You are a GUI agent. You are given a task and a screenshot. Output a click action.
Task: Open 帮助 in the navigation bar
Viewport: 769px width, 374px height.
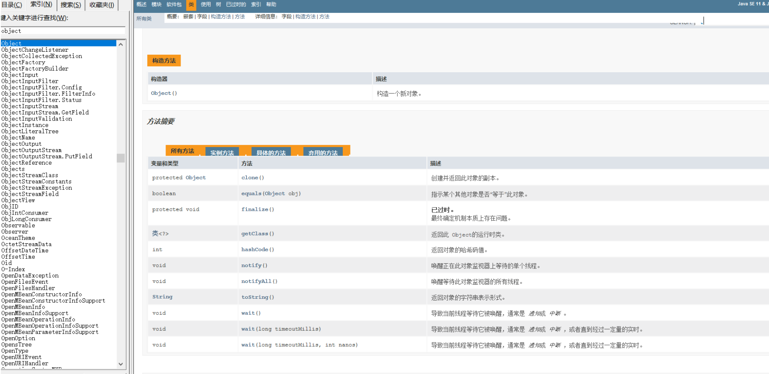click(271, 4)
